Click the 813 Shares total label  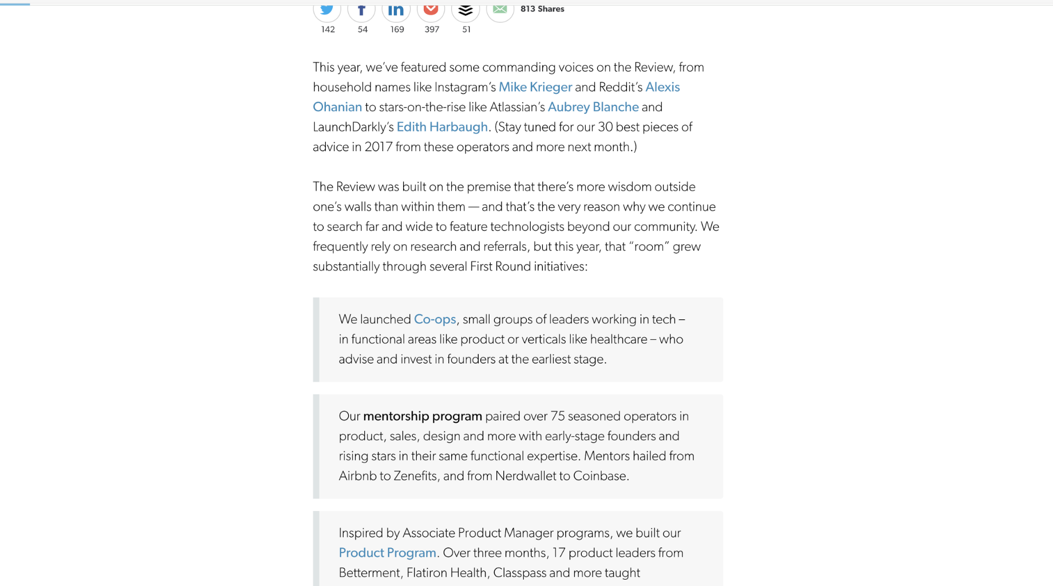[542, 9]
